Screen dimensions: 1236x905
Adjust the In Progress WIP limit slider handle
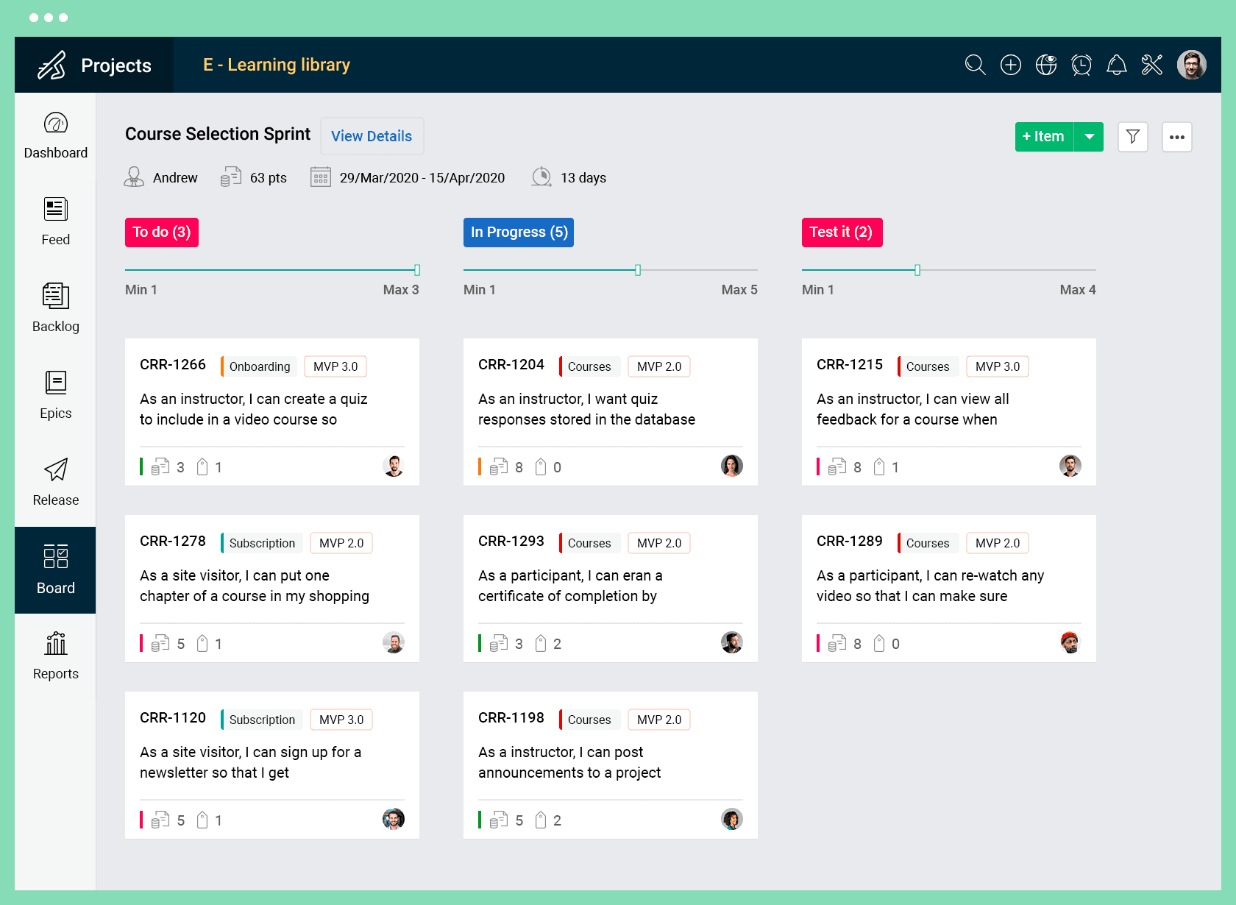(637, 270)
